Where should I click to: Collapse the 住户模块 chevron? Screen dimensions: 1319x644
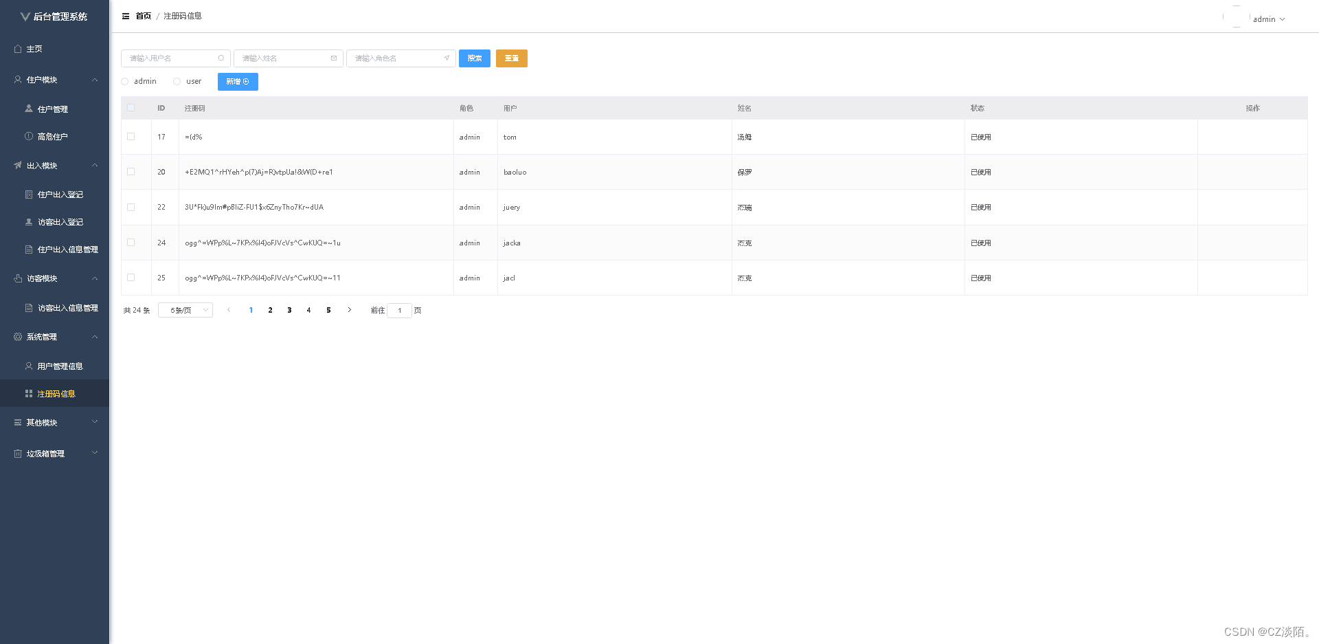click(x=95, y=80)
